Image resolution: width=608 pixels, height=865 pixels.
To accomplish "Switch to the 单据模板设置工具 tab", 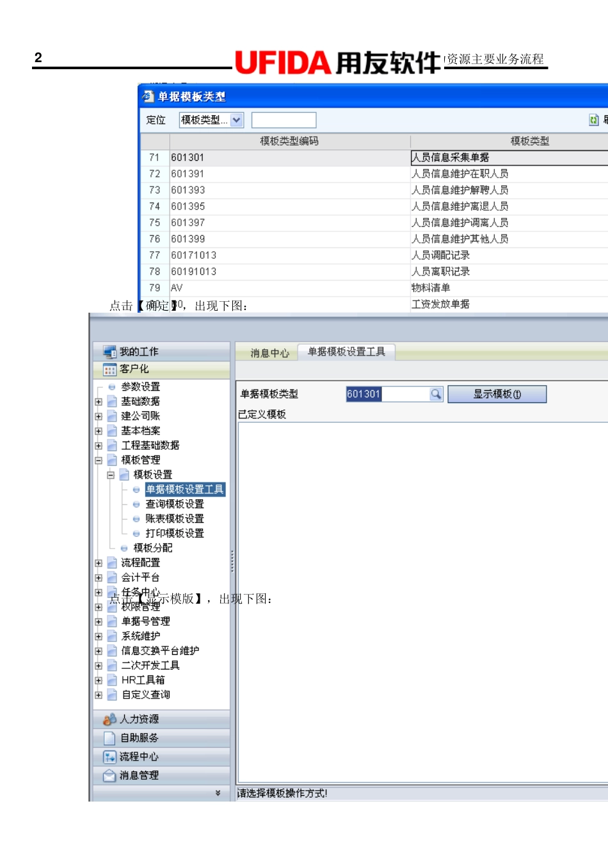I will click(346, 352).
